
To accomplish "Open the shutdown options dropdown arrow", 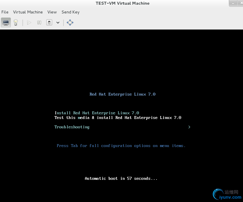I will pos(58,23).
